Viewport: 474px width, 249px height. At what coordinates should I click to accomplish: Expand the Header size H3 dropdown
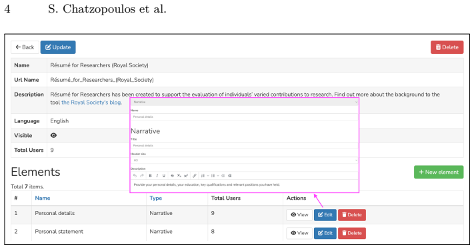point(244,160)
